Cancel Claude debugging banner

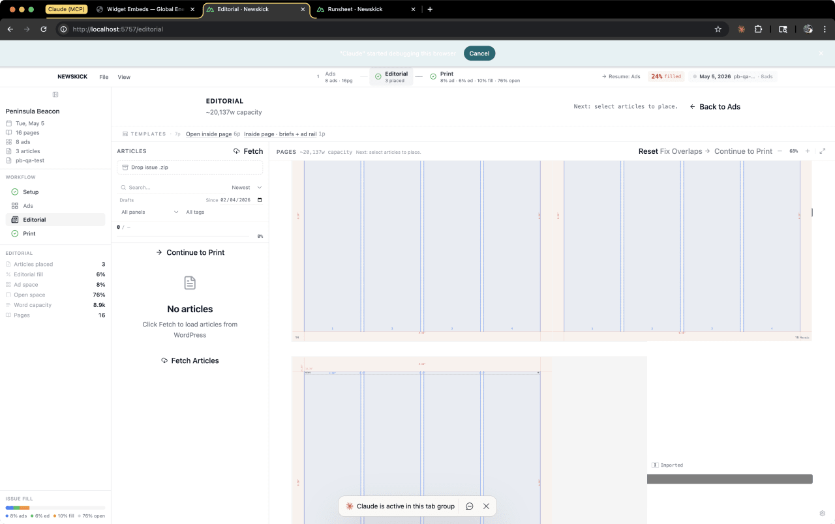(x=479, y=53)
